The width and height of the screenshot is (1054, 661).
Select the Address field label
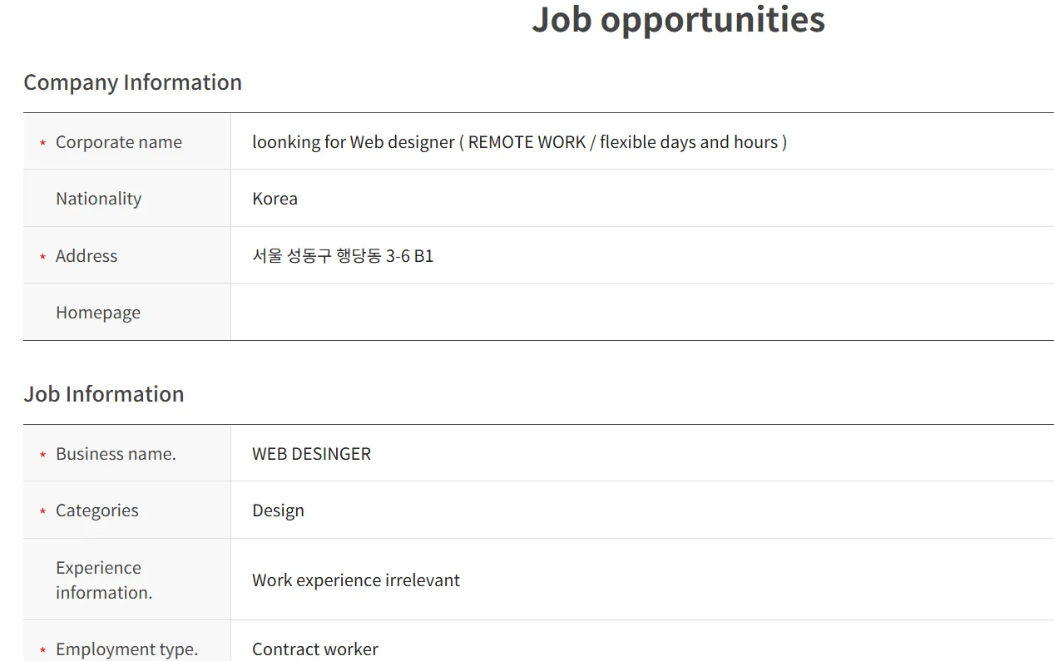(87, 256)
